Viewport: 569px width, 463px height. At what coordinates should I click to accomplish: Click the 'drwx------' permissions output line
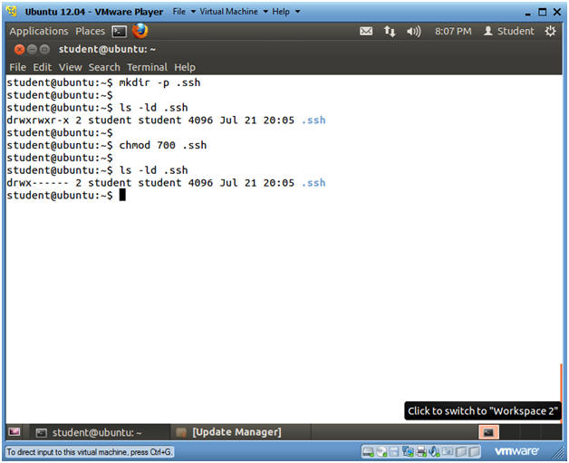point(166,182)
